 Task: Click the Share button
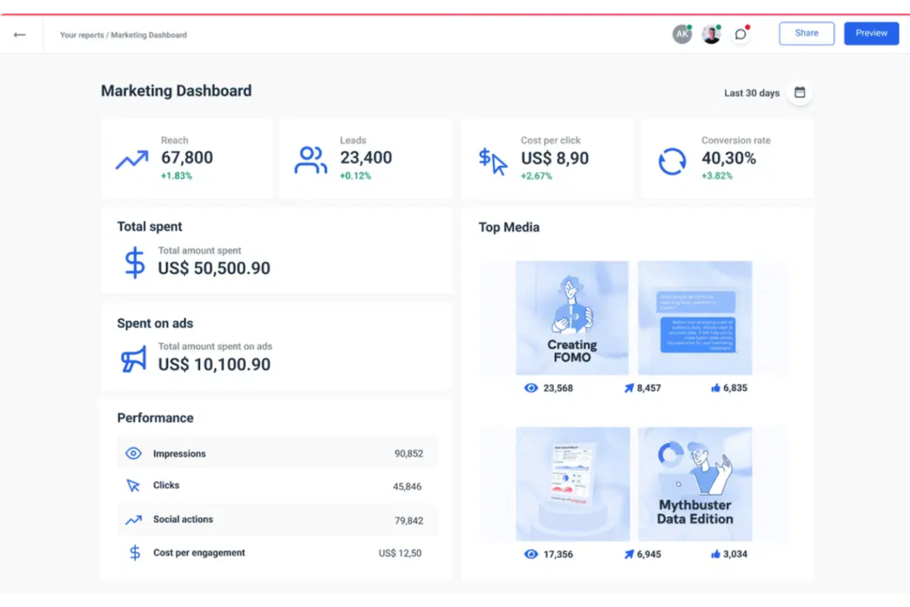coord(806,33)
